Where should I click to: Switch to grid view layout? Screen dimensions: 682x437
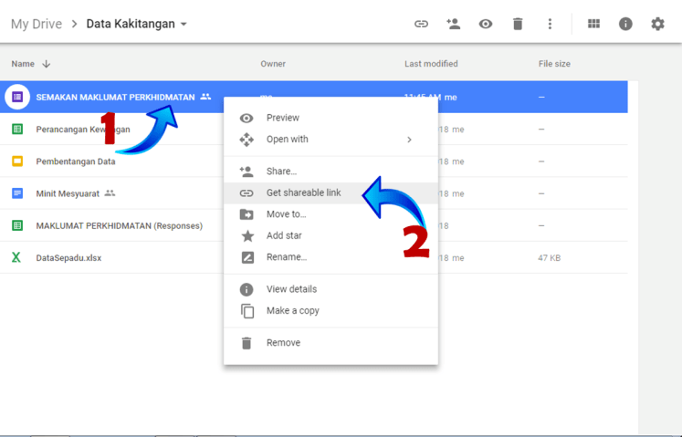coord(593,24)
